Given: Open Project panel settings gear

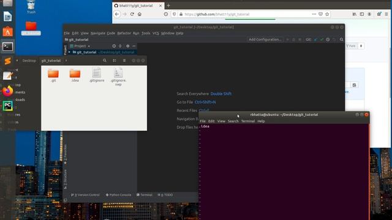Looking at the screenshot, I should [128, 46].
